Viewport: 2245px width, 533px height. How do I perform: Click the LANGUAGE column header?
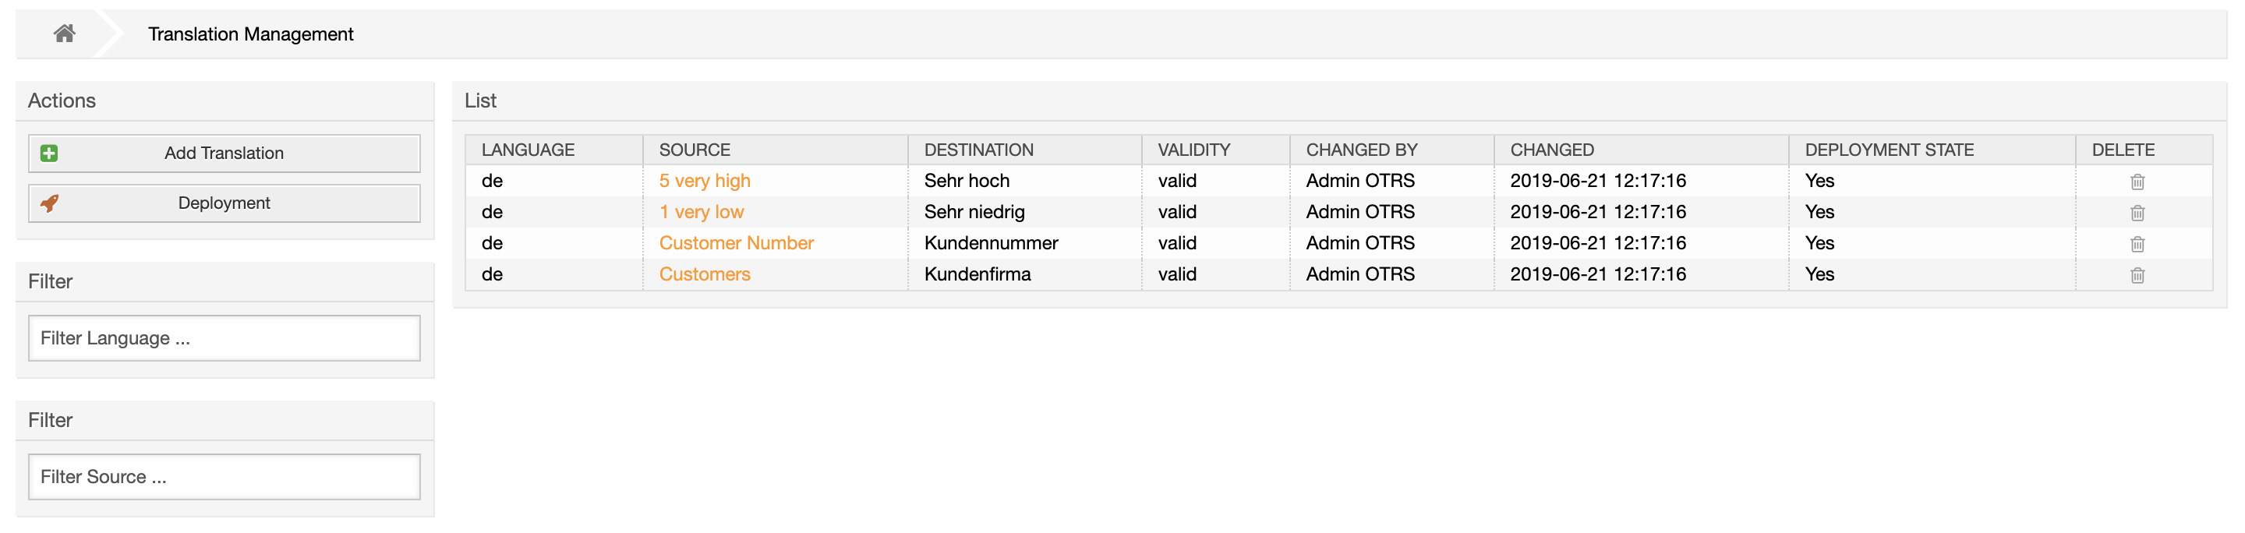[527, 150]
